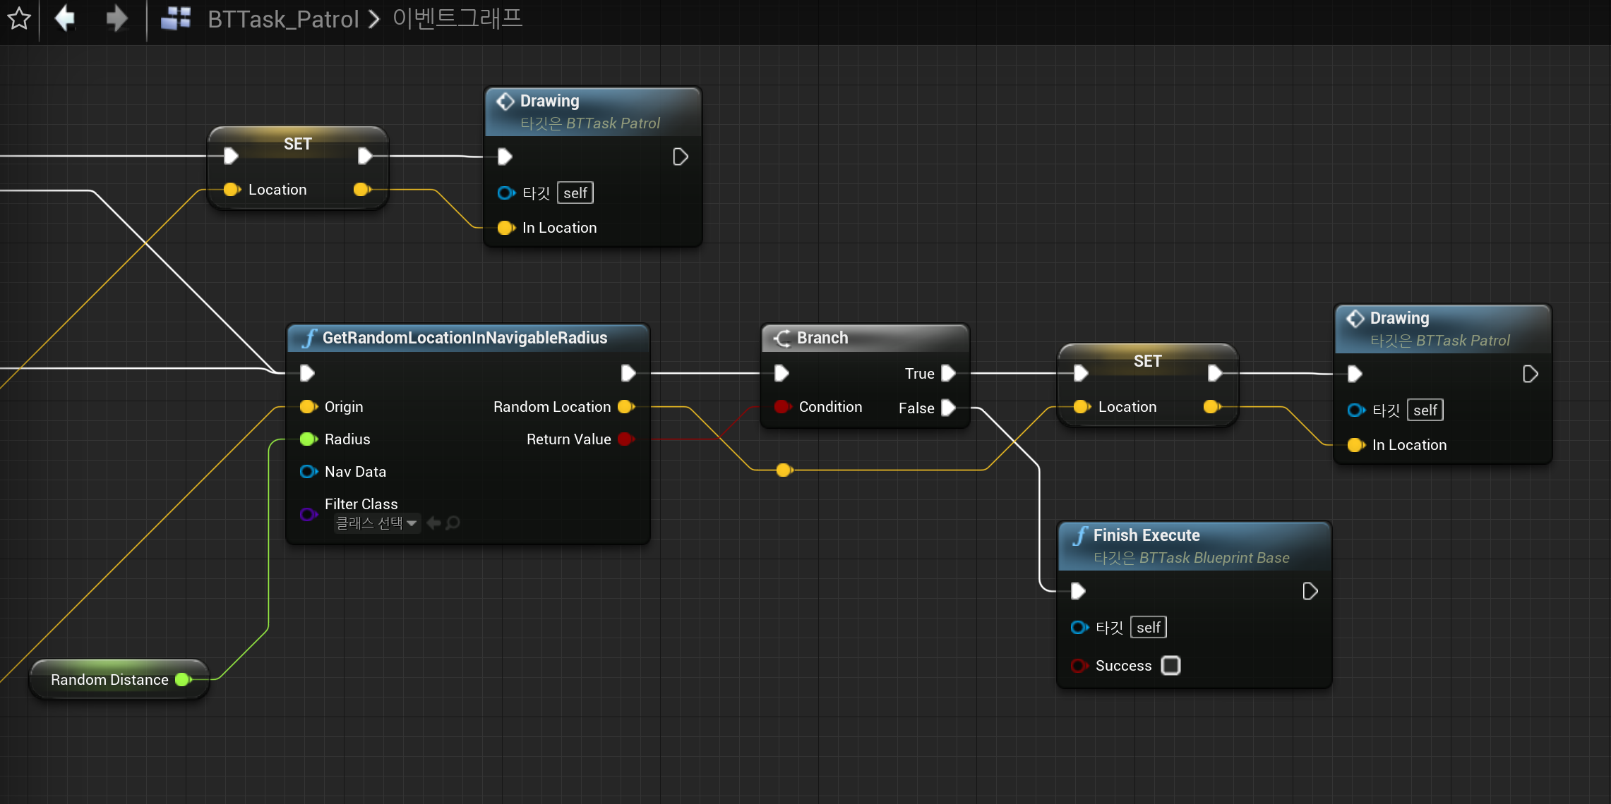Click the favorite star icon
Screen dimensions: 1611x804
click(x=19, y=19)
